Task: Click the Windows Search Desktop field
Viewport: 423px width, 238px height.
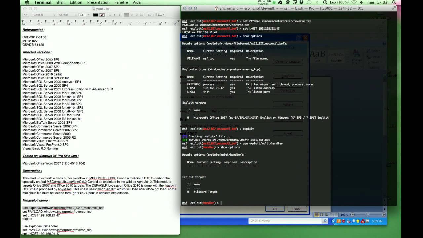Action: (x=285, y=221)
